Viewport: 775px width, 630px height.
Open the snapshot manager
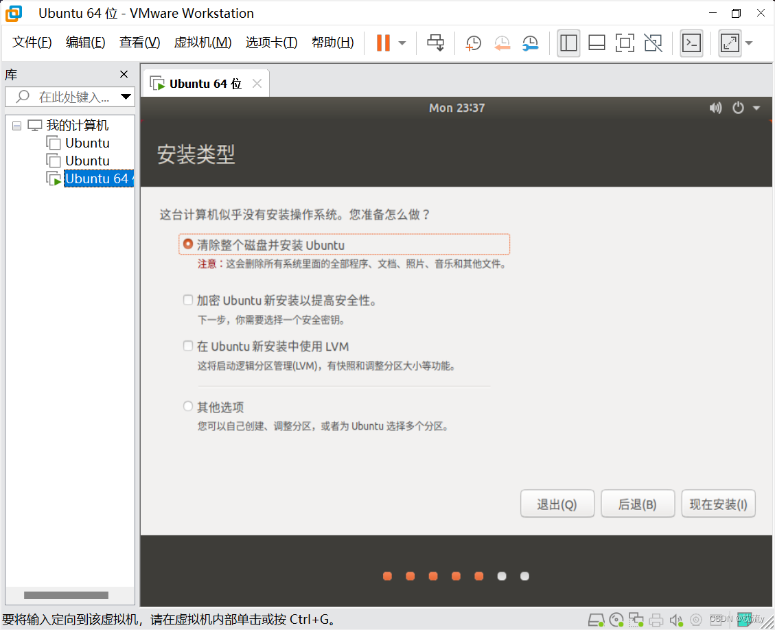pyautogui.click(x=531, y=43)
